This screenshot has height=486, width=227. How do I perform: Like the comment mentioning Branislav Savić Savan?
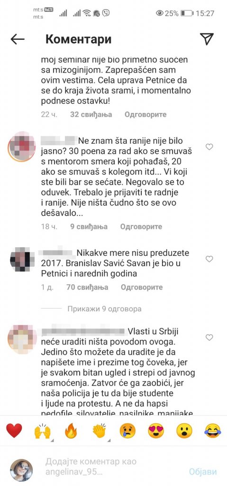click(209, 259)
